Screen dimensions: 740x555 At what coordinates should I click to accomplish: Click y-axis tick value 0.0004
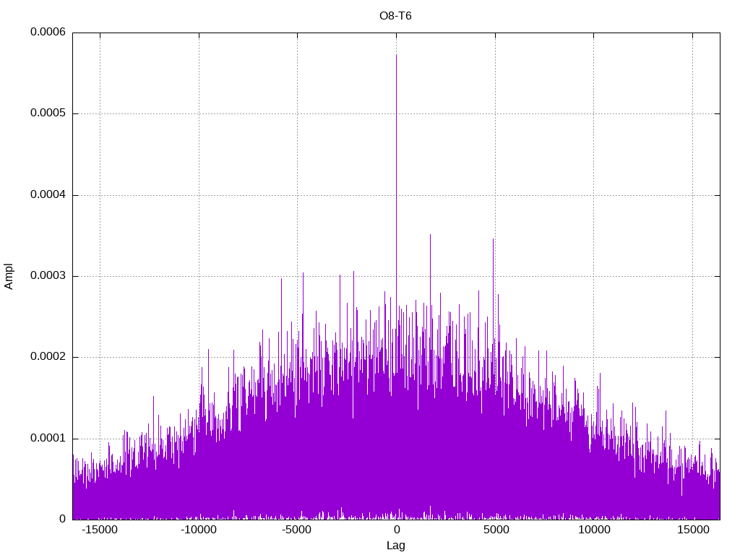point(48,194)
